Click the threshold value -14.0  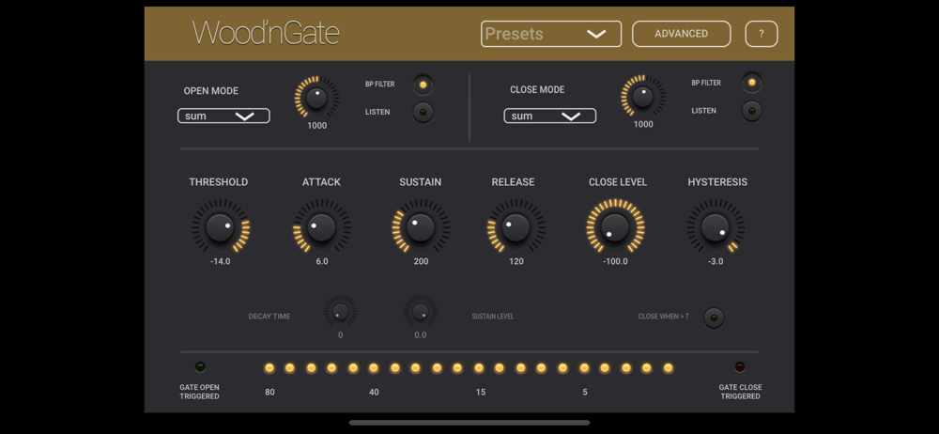click(x=221, y=262)
